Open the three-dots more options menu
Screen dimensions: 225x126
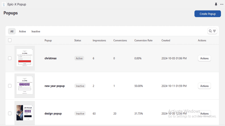(x=222, y=4)
